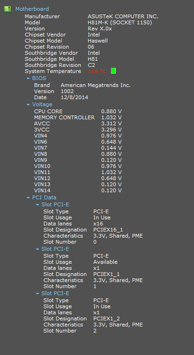The width and height of the screenshot is (194, 355).
Task: Click the CPU CORE voltage row
Action: pos(78,111)
